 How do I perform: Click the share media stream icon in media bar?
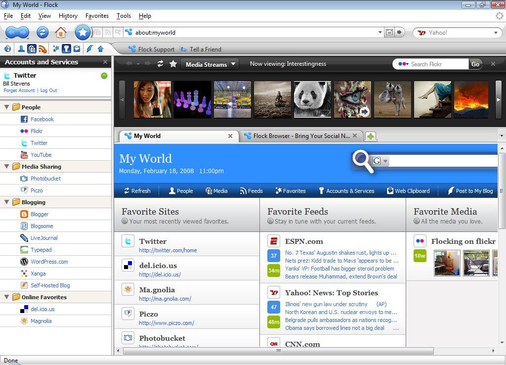[161, 64]
